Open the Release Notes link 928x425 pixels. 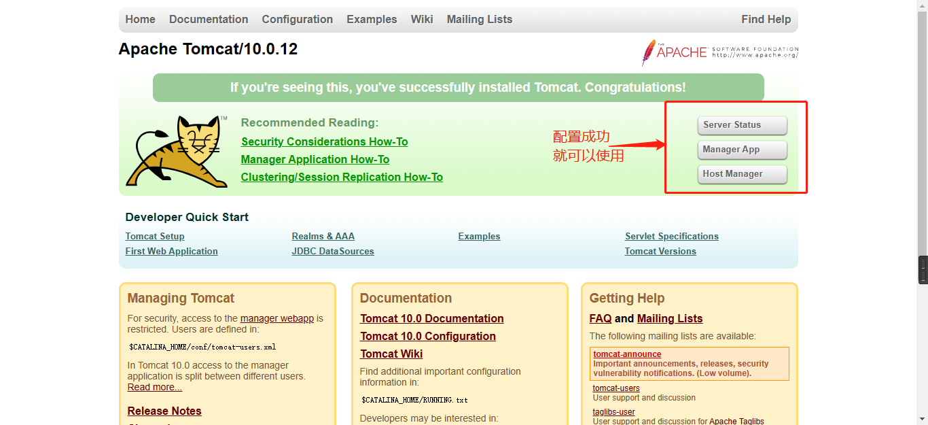tap(164, 411)
